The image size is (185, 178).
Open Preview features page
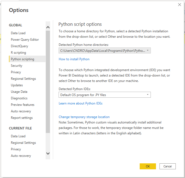(23, 105)
